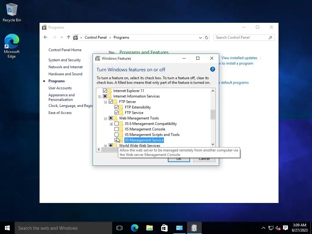Viewport: 312px width, 234px height.
Task: Expand IIS 6 Management Compatibility node
Action: tap(111, 124)
